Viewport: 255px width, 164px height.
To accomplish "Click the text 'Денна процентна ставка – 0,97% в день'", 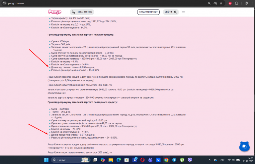I will click(x=73, y=135).
